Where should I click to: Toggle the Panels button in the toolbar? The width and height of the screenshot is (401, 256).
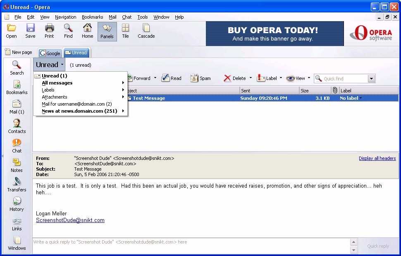click(x=107, y=31)
